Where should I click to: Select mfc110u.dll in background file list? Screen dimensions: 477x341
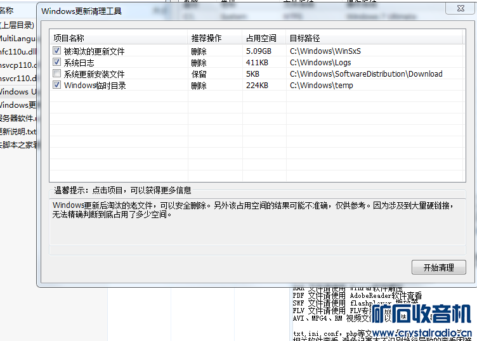(x=18, y=52)
